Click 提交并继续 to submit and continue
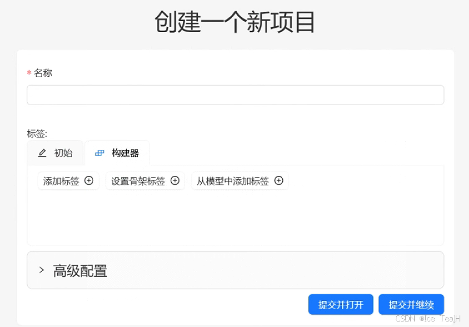 coord(411,304)
